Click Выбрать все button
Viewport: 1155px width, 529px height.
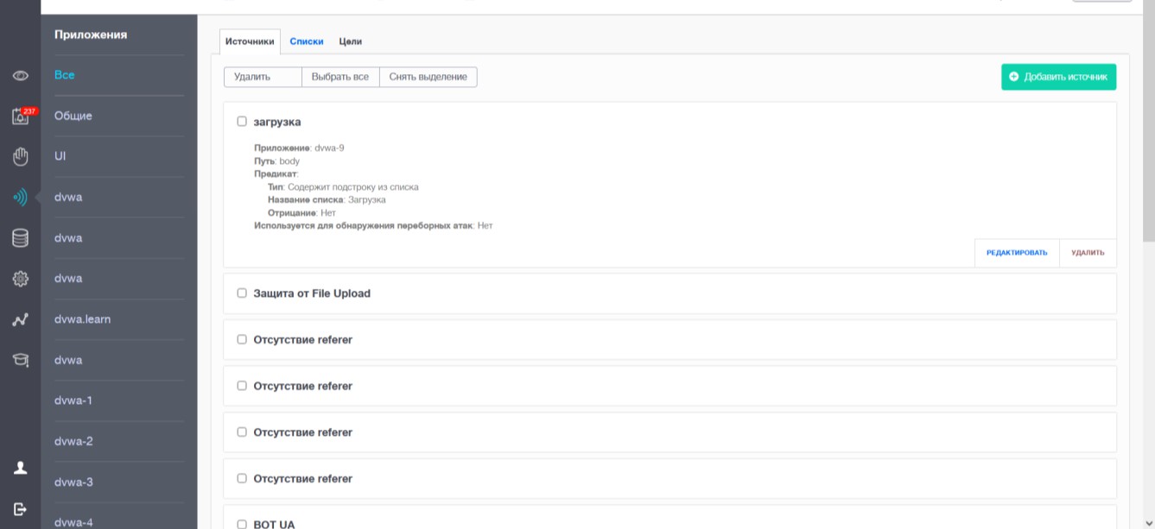click(x=340, y=77)
